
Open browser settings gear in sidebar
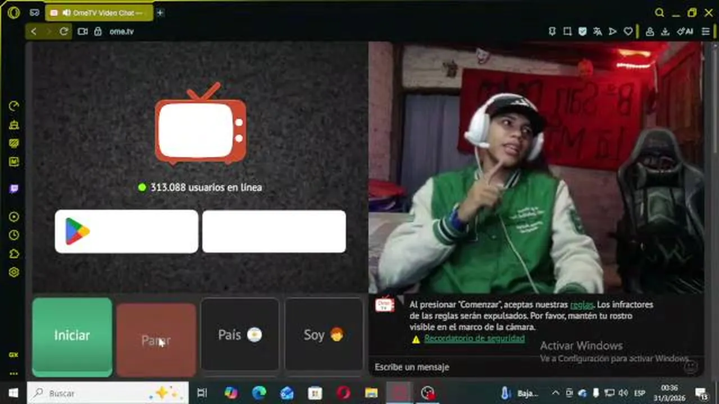click(x=14, y=272)
